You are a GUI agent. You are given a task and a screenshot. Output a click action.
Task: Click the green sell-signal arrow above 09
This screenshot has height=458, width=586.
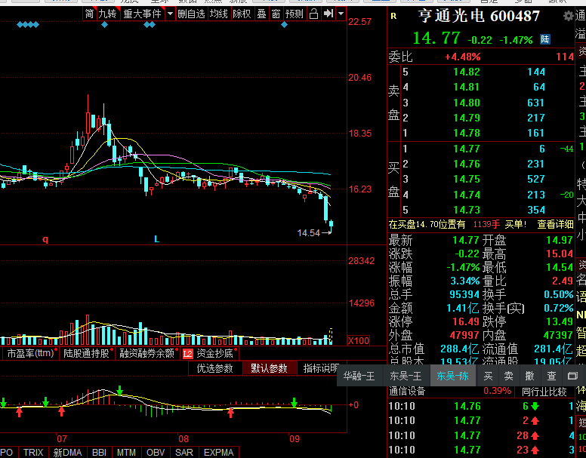(295, 402)
